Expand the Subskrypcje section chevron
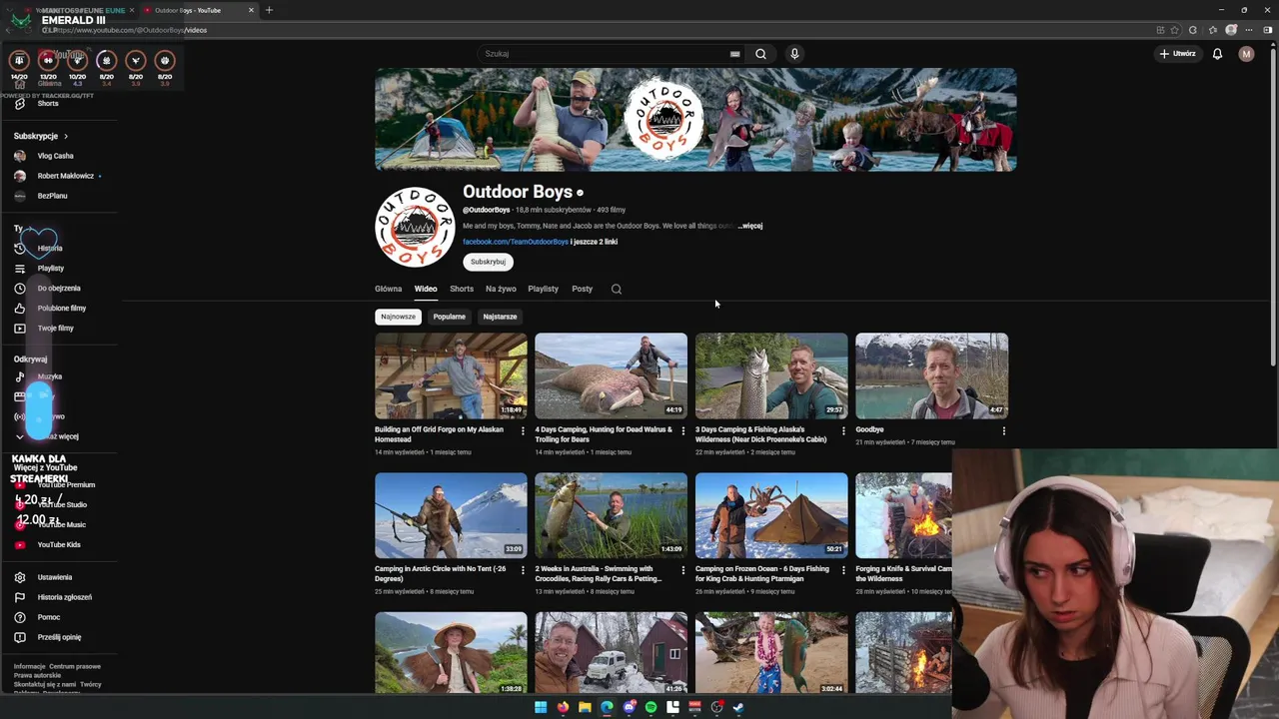The image size is (1279, 719). [66, 136]
